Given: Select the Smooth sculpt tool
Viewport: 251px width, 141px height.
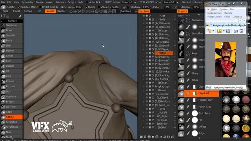Looking at the screenshot, I should 11,36.
